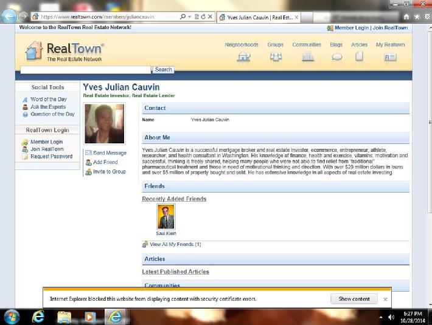This screenshot has width=432, height=325.
Task: Click the sidebar Member Login icon
Action: click(x=25, y=142)
